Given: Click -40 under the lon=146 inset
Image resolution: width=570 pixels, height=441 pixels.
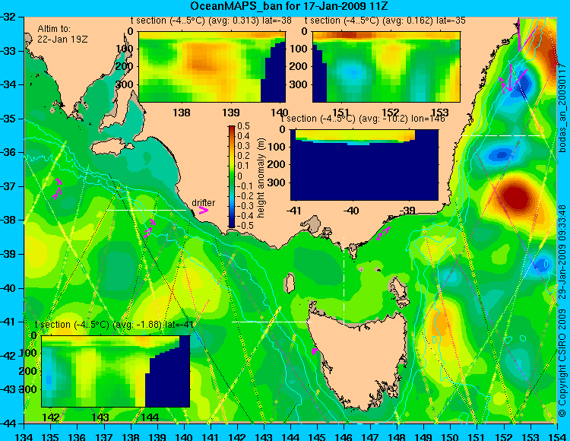Looking at the screenshot, I should (x=352, y=211).
